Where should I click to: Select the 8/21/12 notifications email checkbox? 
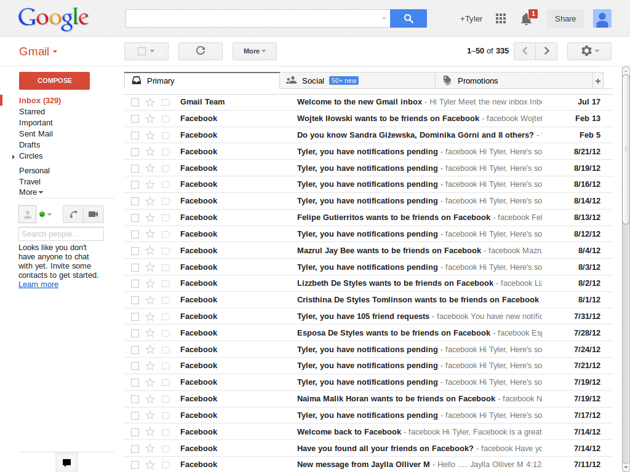tap(135, 152)
